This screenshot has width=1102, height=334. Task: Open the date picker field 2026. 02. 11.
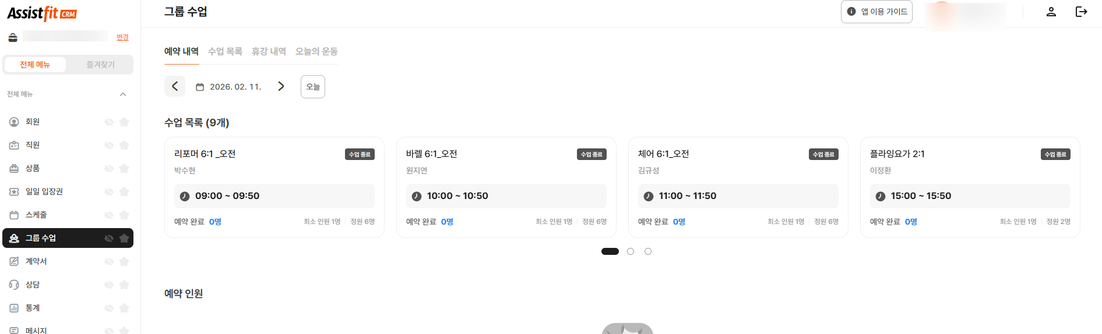coord(229,87)
